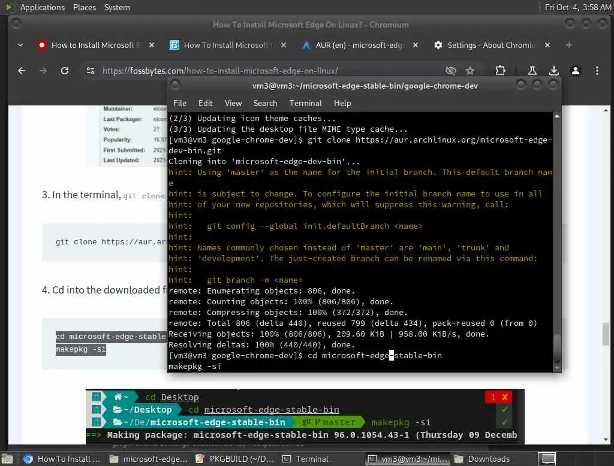Click the article screenshot of makepkg output

(x=305, y=417)
